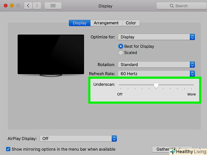Click the black display preview thumbnail
The width and height of the screenshot is (207, 155).
pyautogui.click(x=51, y=54)
